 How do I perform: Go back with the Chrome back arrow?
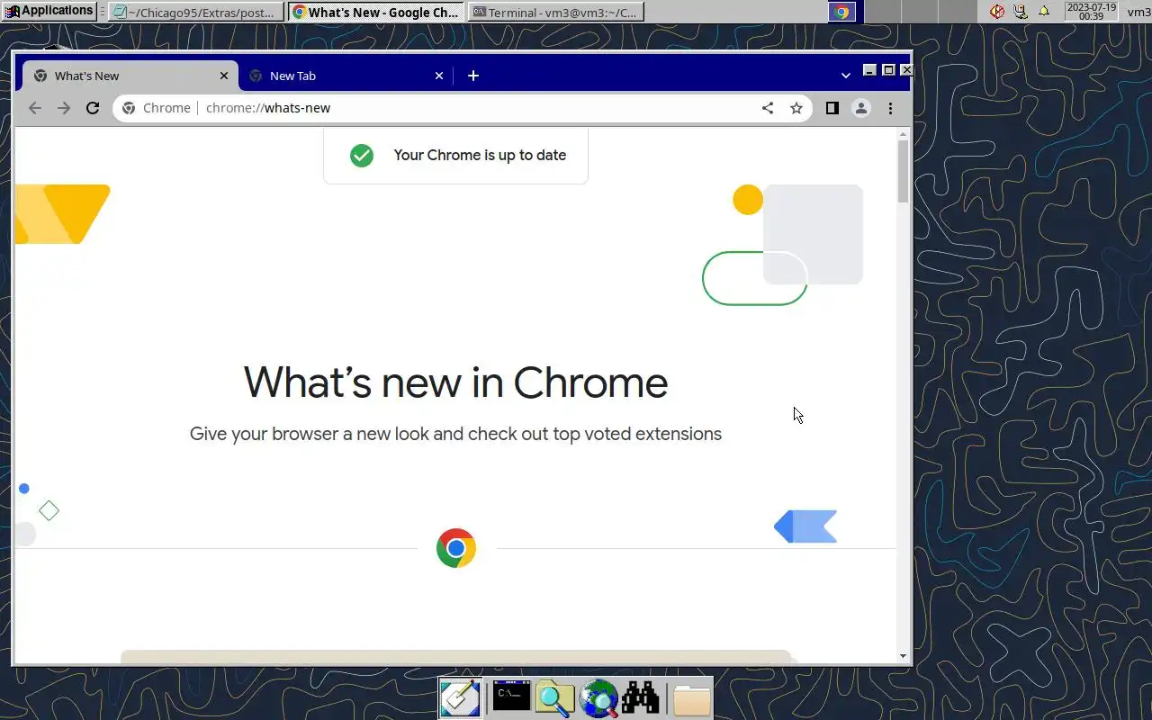pyautogui.click(x=34, y=108)
